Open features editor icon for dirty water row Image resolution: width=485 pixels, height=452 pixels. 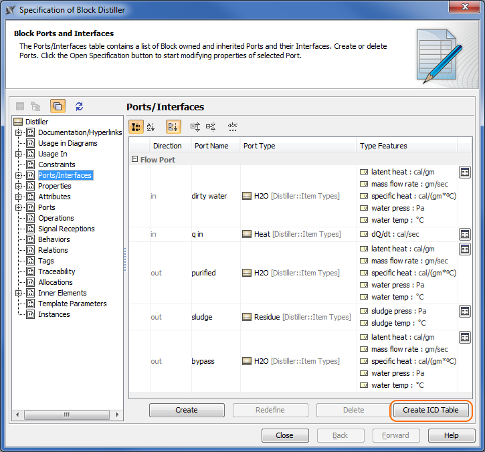(x=465, y=173)
